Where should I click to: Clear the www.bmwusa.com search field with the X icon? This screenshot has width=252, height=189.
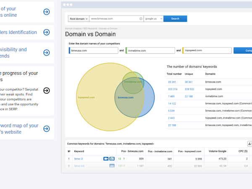coord(141,18)
